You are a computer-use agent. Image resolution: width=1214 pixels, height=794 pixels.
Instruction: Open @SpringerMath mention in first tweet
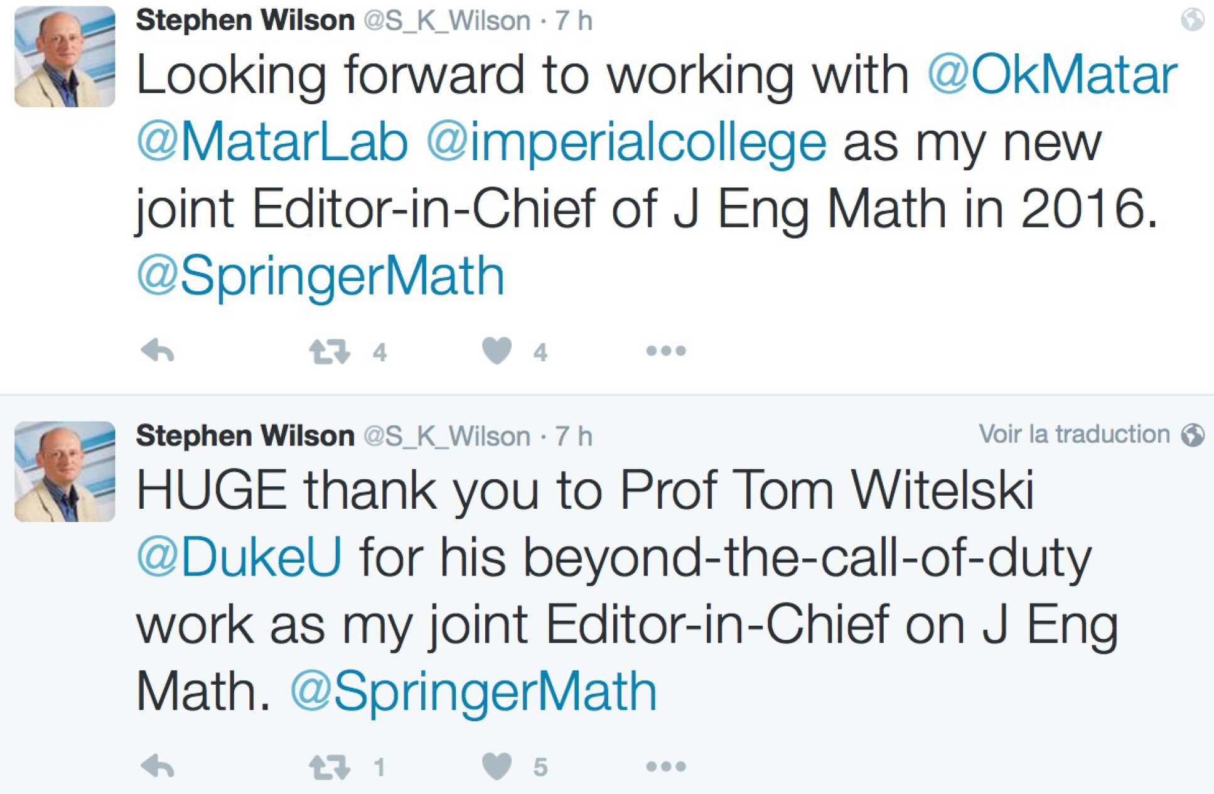(x=321, y=276)
